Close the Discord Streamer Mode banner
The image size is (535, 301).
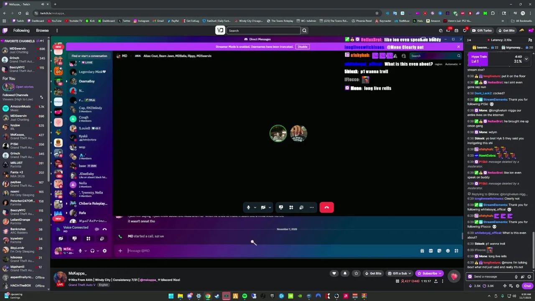(459, 47)
